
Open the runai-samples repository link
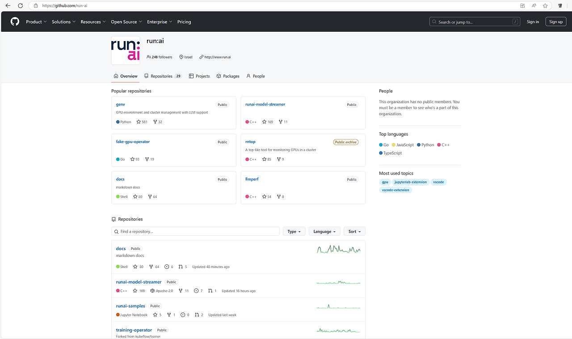[x=130, y=306]
